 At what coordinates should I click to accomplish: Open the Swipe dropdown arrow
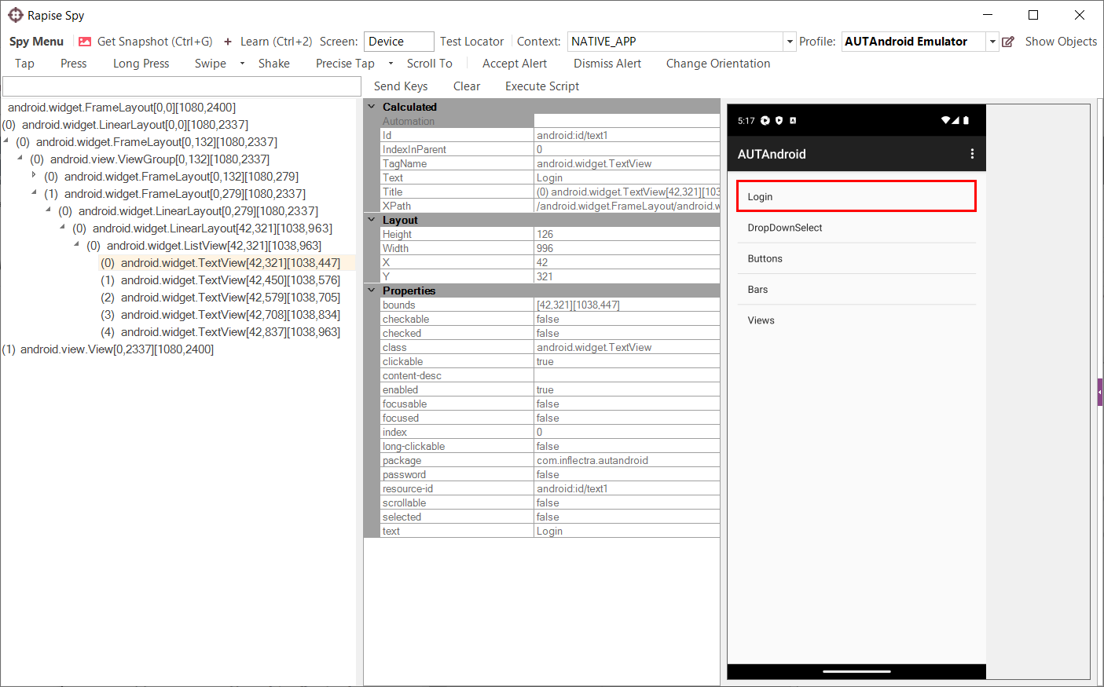pos(242,64)
